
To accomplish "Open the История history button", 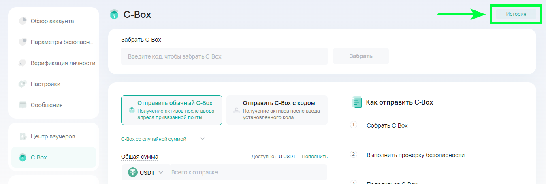I will point(516,14).
